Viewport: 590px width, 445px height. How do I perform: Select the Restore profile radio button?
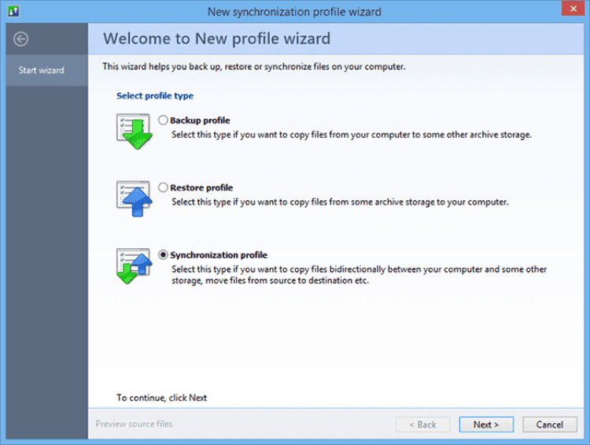pos(163,187)
